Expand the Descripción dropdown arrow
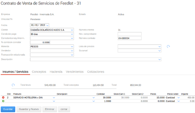 (x=160, y=59)
